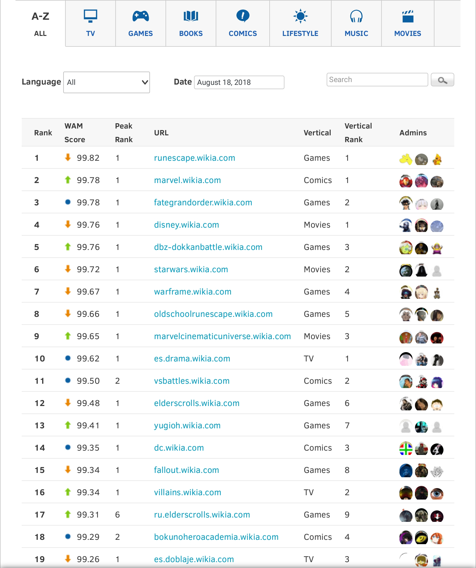Visit marvelcinematicuniverse.wikia.com
Viewport: 476px width, 568px height.
(x=222, y=336)
